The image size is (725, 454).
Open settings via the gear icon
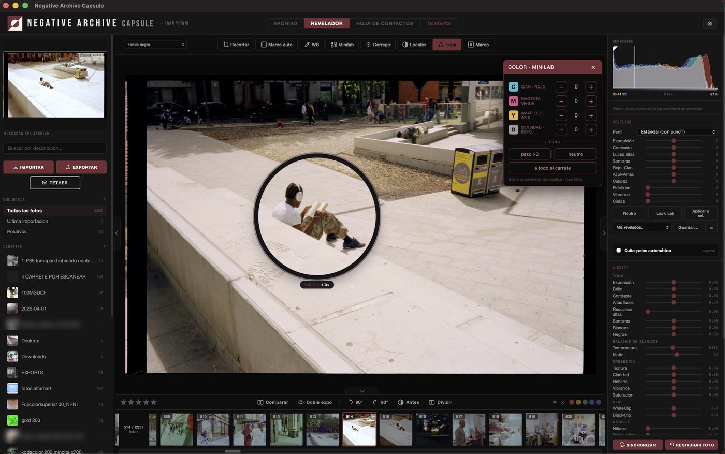[709, 23]
